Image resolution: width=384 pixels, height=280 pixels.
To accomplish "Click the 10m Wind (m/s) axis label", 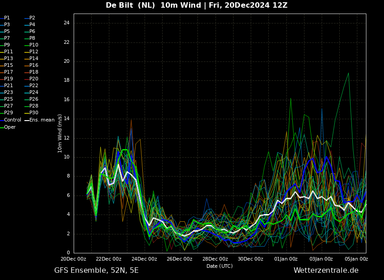I will click(60, 134).
